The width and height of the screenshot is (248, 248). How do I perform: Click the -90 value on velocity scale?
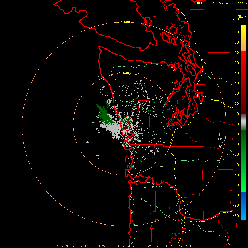coord(236,216)
